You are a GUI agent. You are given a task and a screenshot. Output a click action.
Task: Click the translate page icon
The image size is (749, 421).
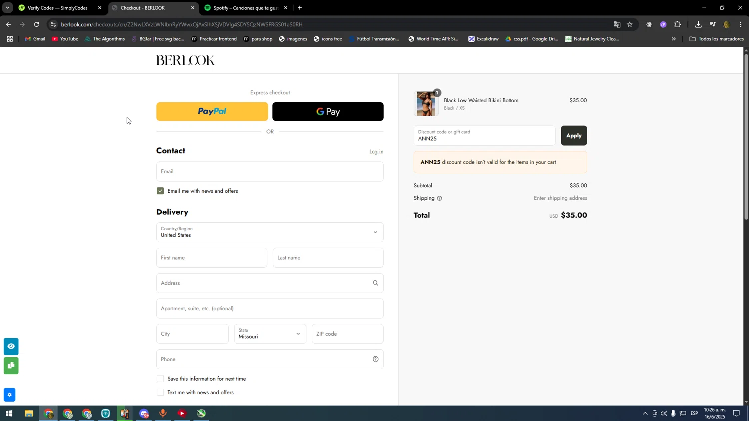tap(617, 24)
